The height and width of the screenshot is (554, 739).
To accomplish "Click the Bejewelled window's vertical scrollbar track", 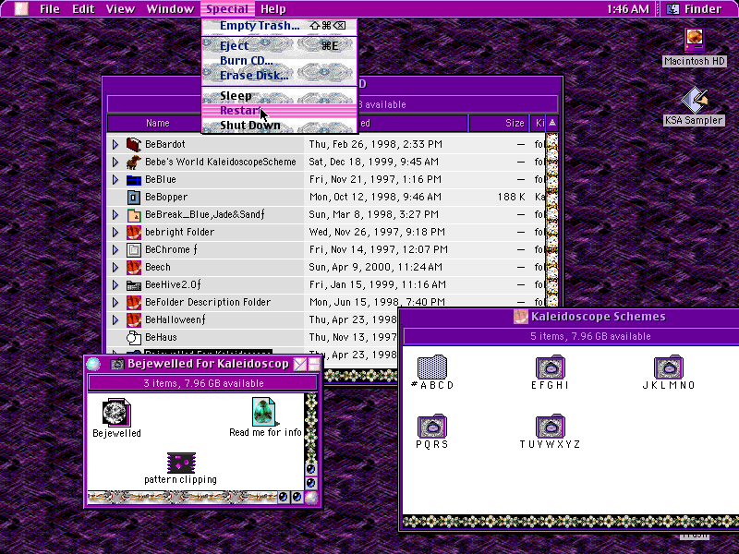I will coord(311,428).
